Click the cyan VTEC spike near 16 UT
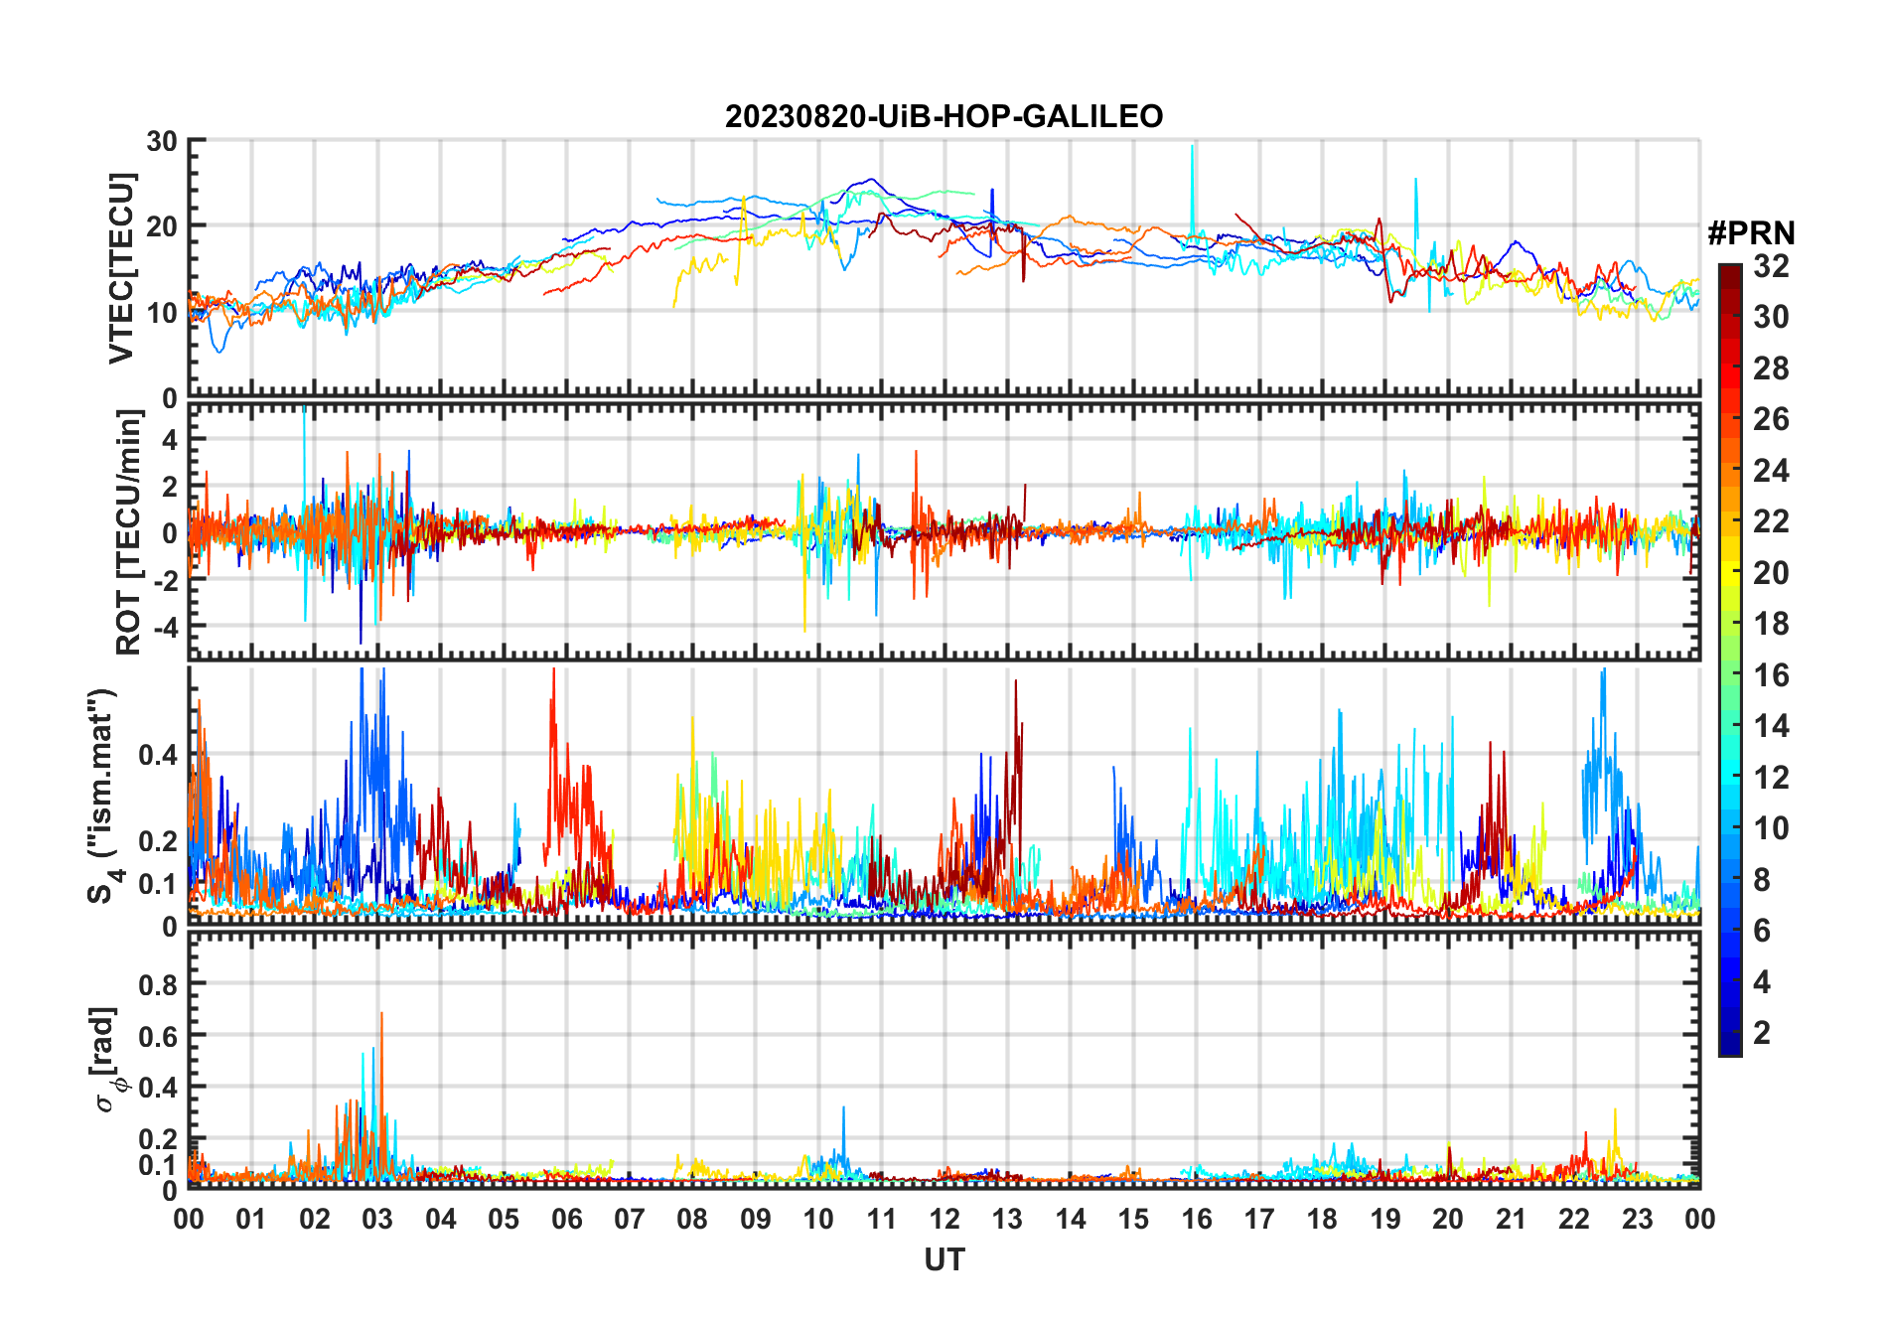This screenshot has width=1889, height=1321. (x=1192, y=149)
